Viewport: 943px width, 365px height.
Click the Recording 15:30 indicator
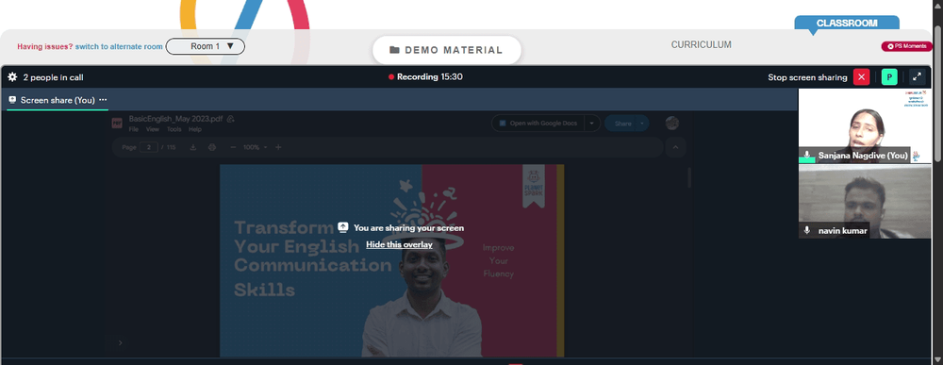(426, 77)
